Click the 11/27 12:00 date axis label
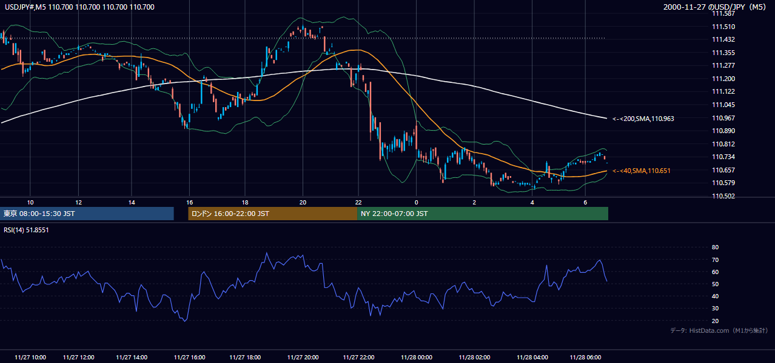The image size is (775, 363). click(x=79, y=357)
